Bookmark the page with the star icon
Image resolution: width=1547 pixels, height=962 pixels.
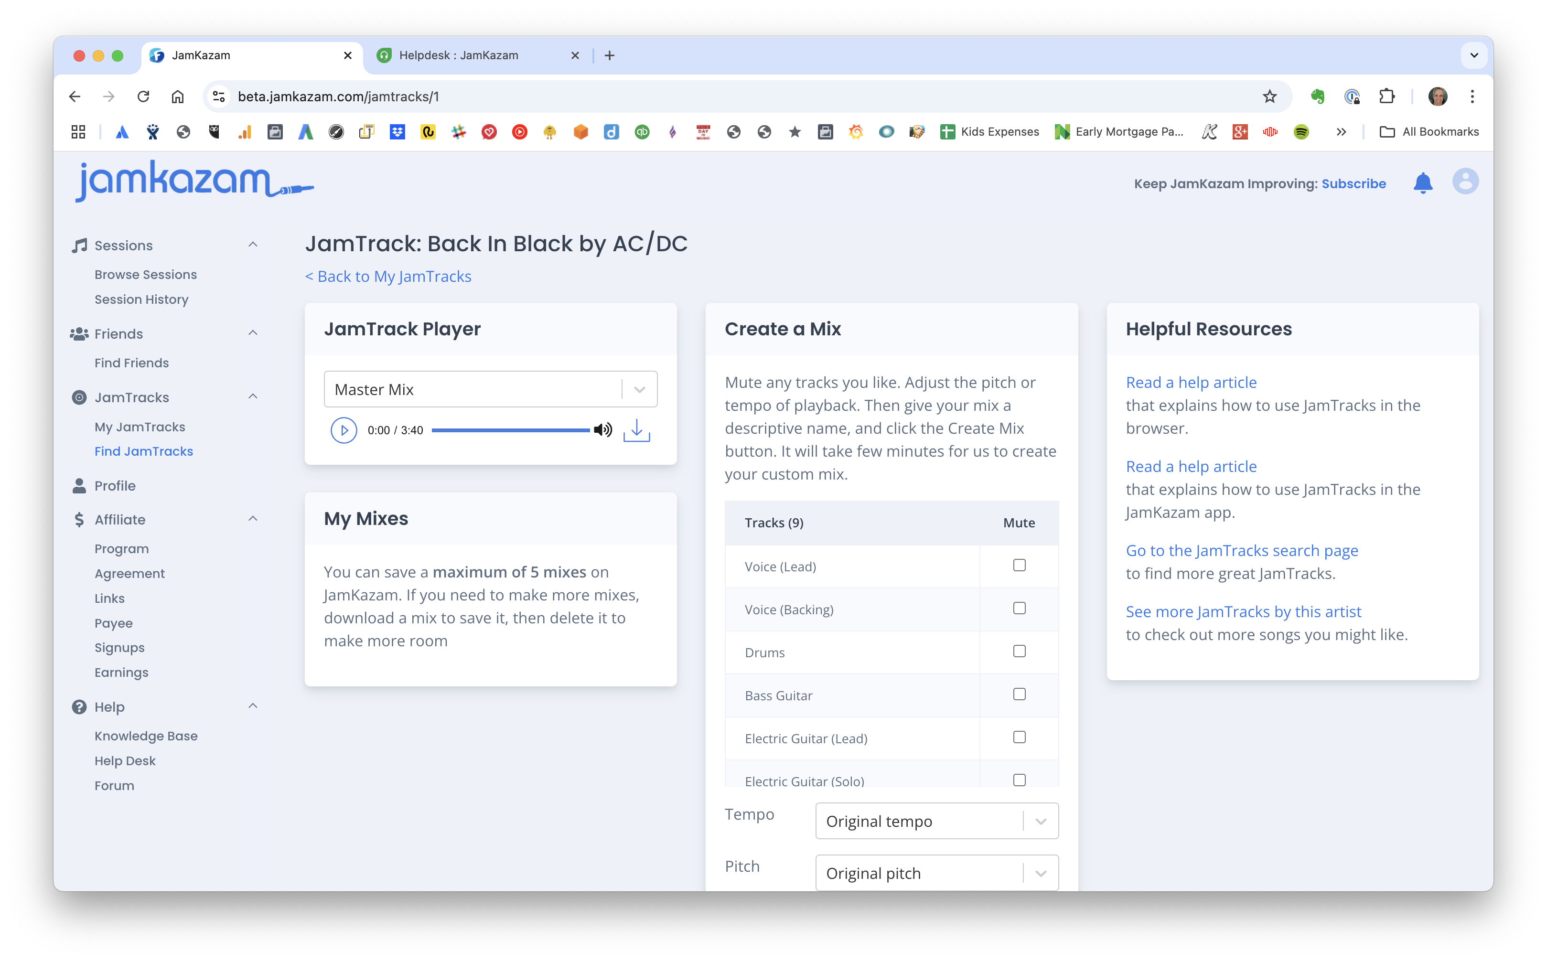point(1269,96)
